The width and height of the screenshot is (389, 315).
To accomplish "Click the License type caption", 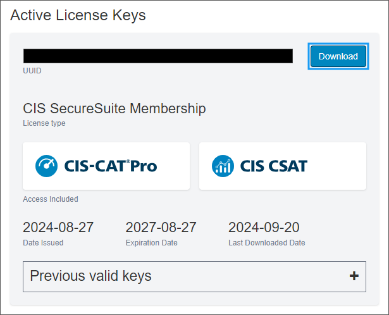I will [x=44, y=123].
